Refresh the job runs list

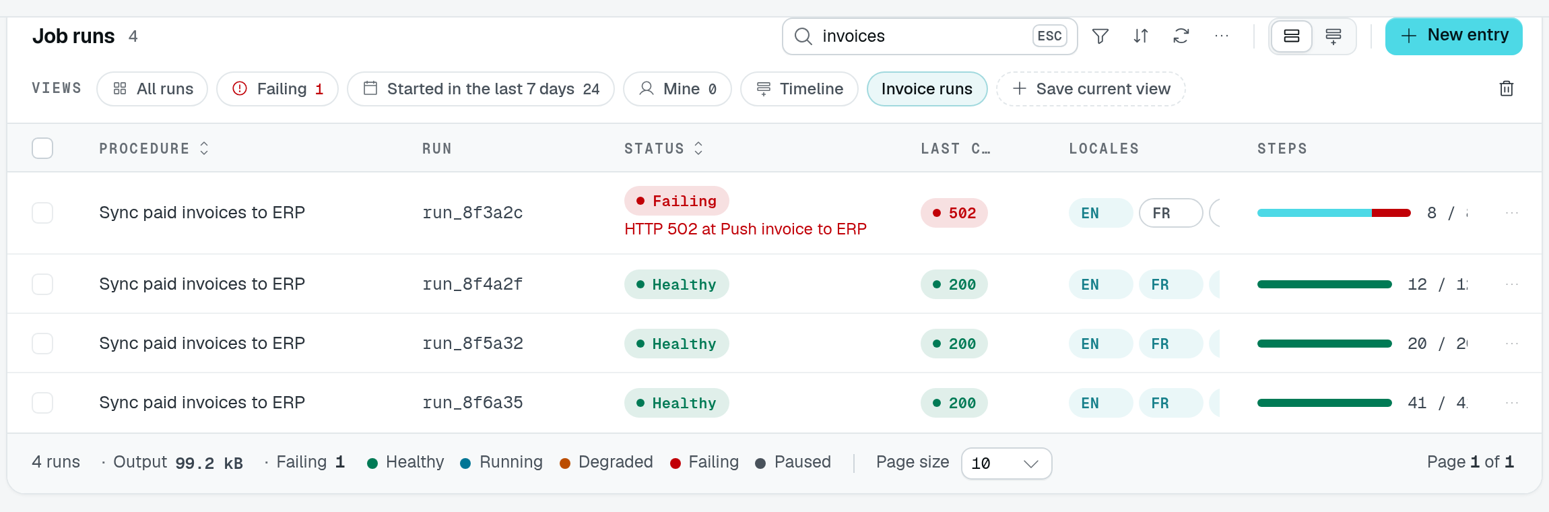tap(1181, 36)
